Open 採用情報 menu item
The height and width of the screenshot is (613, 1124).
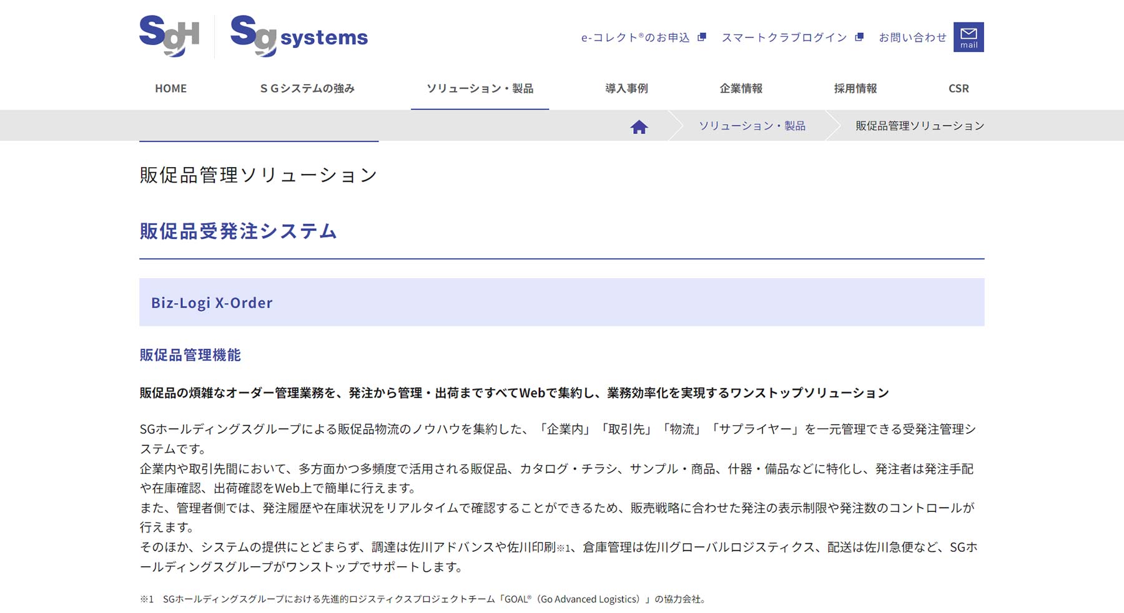[855, 89]
